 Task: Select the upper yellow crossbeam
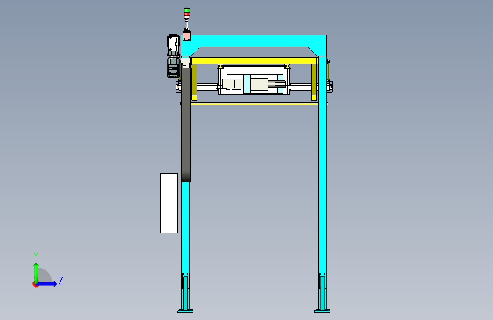tap(254, 61)
